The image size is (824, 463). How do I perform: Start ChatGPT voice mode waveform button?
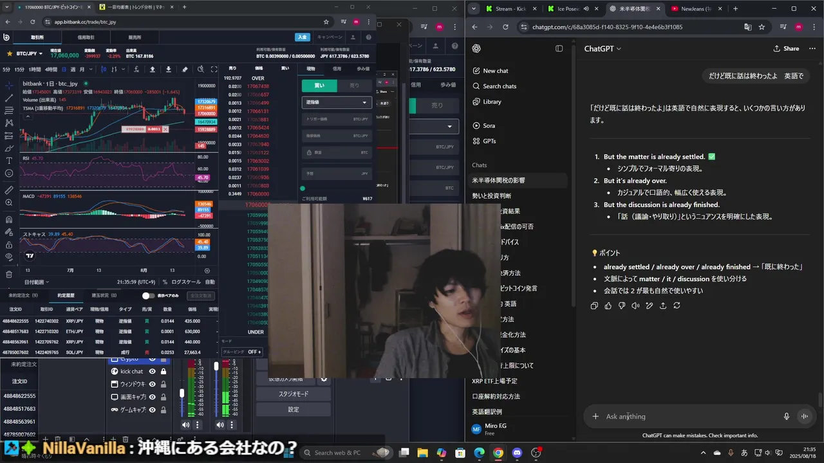804,416
